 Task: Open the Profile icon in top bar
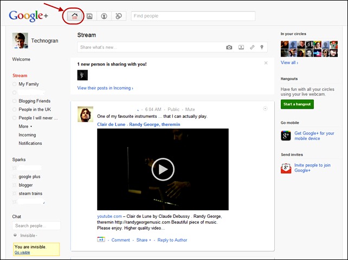coord(104,16)
